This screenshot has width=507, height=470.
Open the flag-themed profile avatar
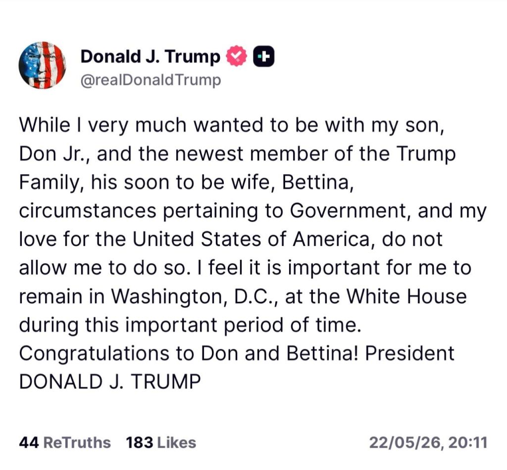point(43,66)
